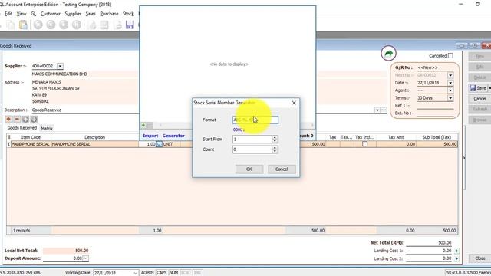Viewport: 491px width, 276px height.
Task: Switch to the Matrix tab
Action: click(47, 128)
